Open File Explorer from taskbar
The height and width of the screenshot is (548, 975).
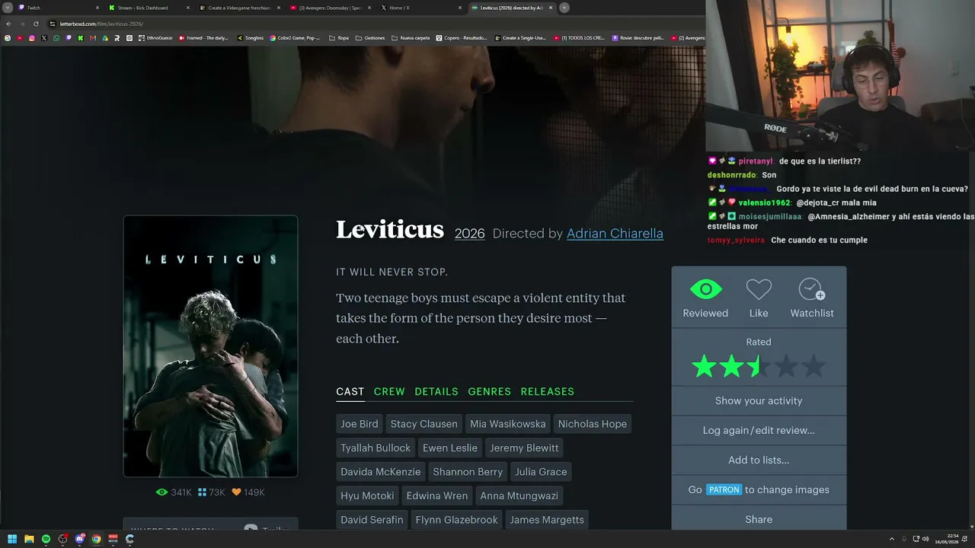(x=29, y=539)
